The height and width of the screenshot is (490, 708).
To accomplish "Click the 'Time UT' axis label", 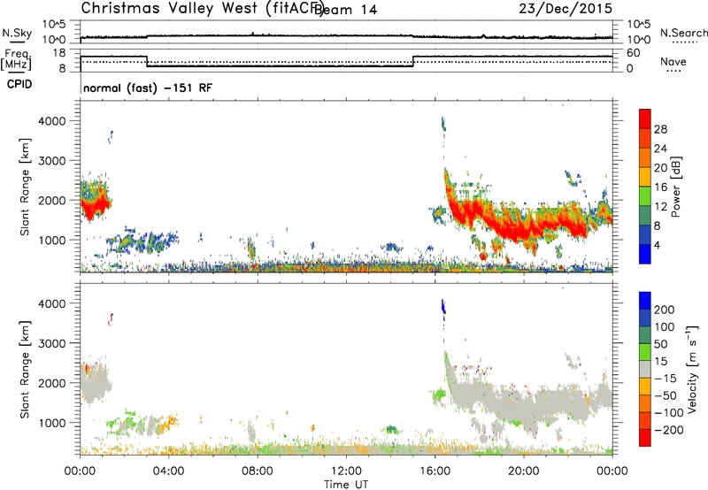I will 346,485.
